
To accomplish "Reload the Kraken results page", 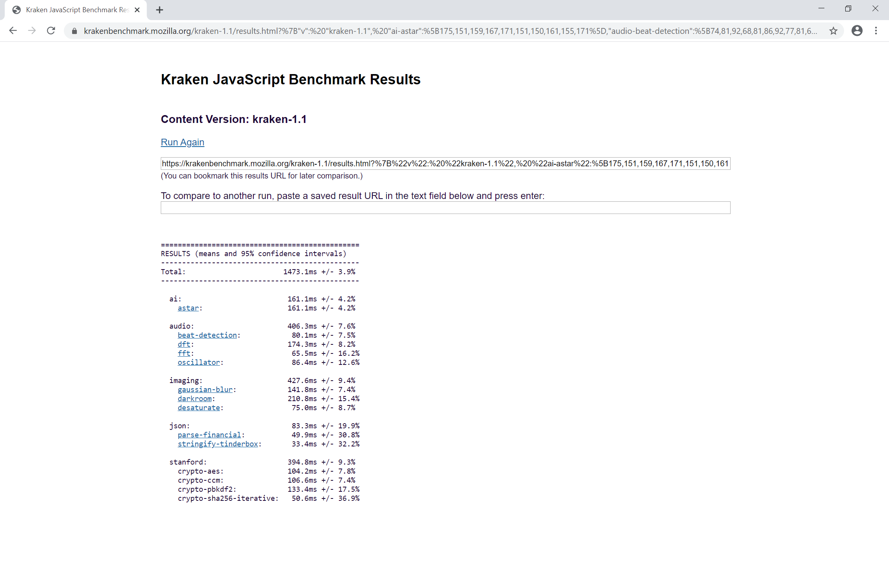I will (51, 31).
